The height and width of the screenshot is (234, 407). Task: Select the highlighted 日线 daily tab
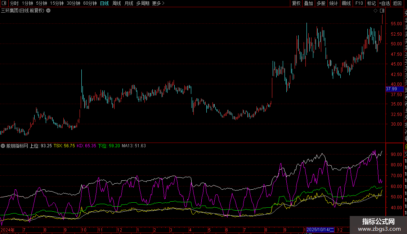[x=104, y=3]
